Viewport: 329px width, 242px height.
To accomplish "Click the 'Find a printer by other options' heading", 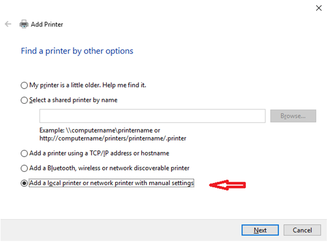I will [77, 51].
